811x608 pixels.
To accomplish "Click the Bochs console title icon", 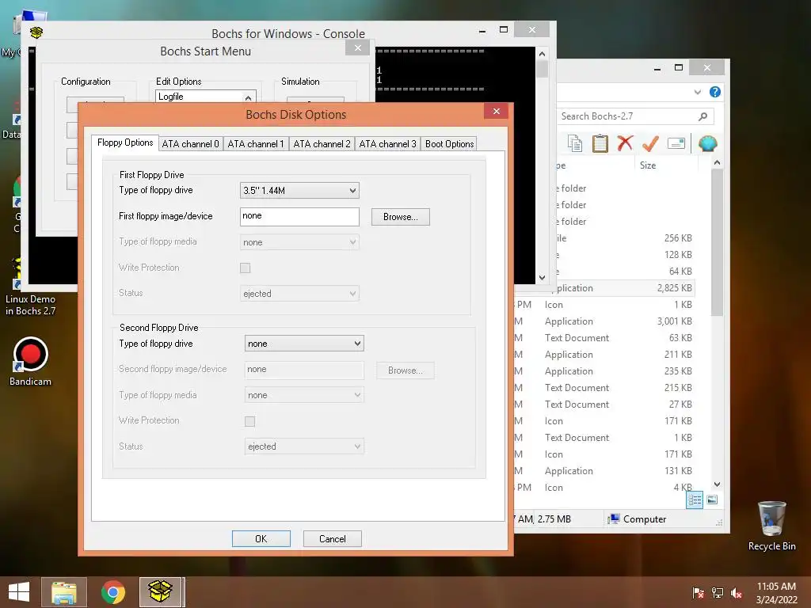I will coord(36,32).
